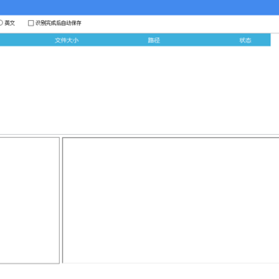Click the divider between preview and text panels

coord(61,200)
